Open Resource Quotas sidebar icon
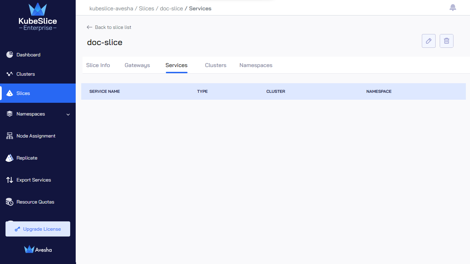470x264 pixels. click(x=10, y=202)
